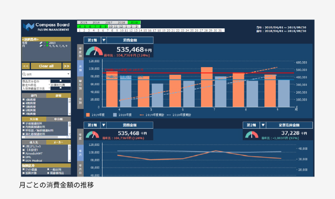Click the <選択条件> panel header
This screenshot has height=199, width=335.
47,39
